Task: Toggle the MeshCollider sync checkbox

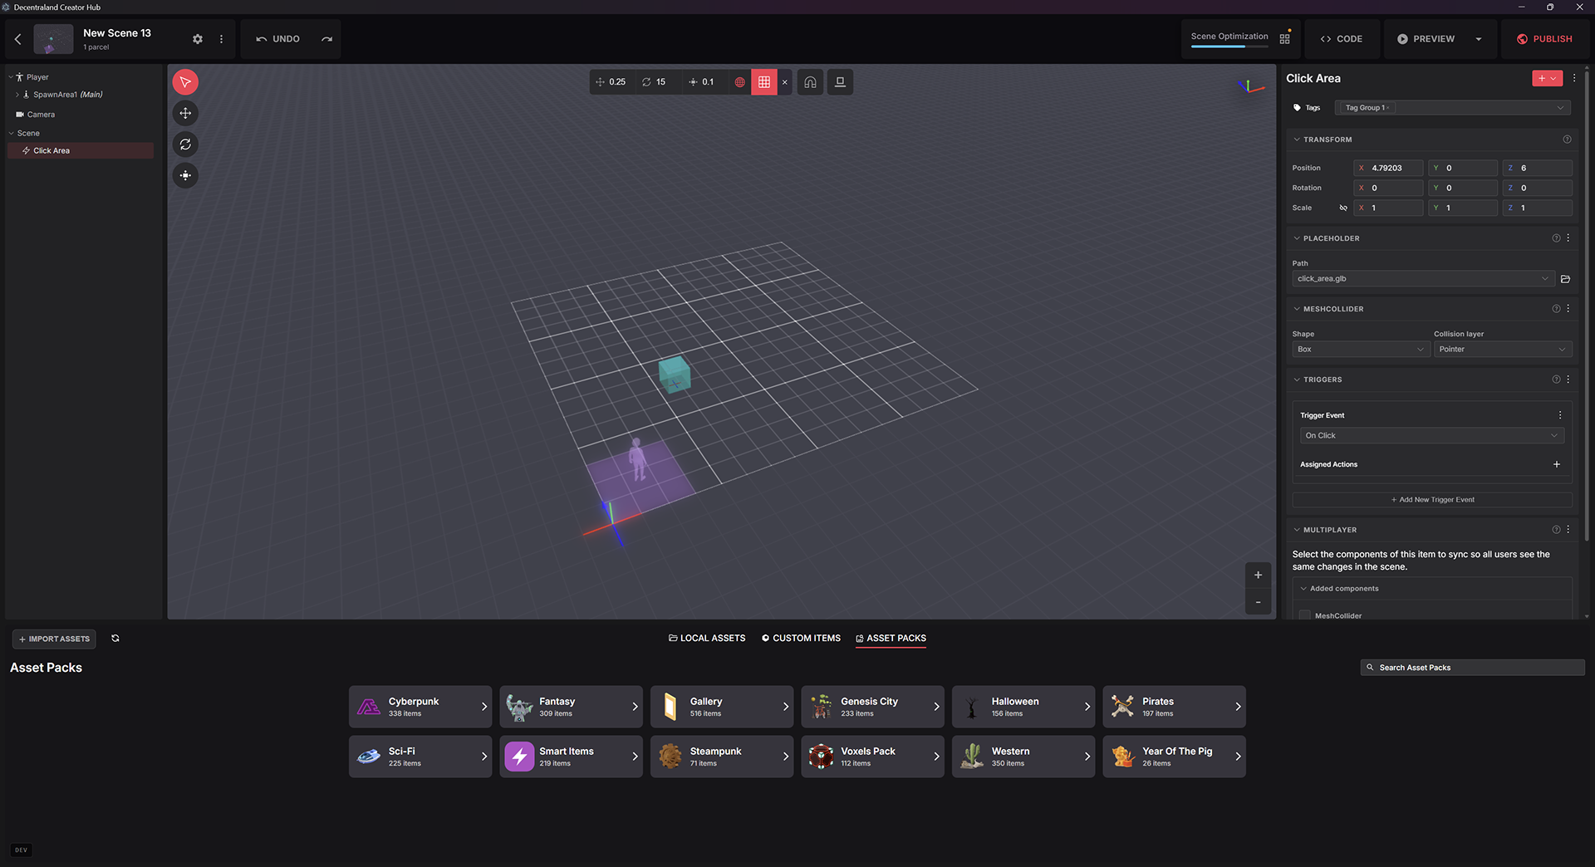Action: tap(1304, 615)
